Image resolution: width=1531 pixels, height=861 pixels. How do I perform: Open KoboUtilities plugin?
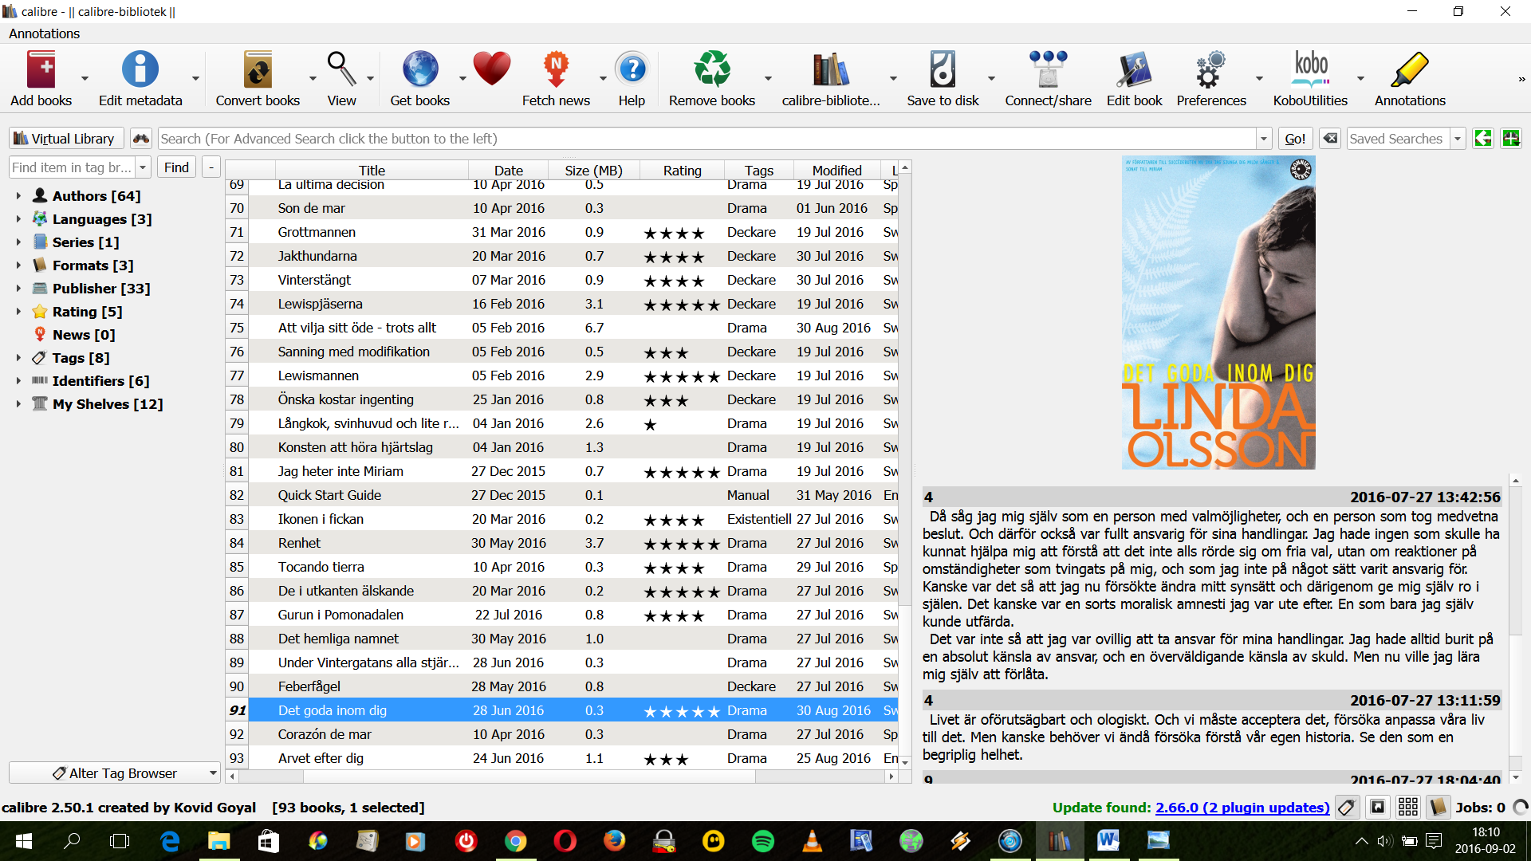[1310, 70]
